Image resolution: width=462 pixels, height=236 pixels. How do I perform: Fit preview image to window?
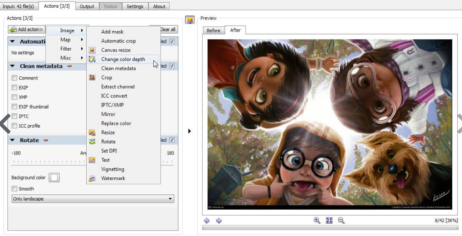pos(329,220)
